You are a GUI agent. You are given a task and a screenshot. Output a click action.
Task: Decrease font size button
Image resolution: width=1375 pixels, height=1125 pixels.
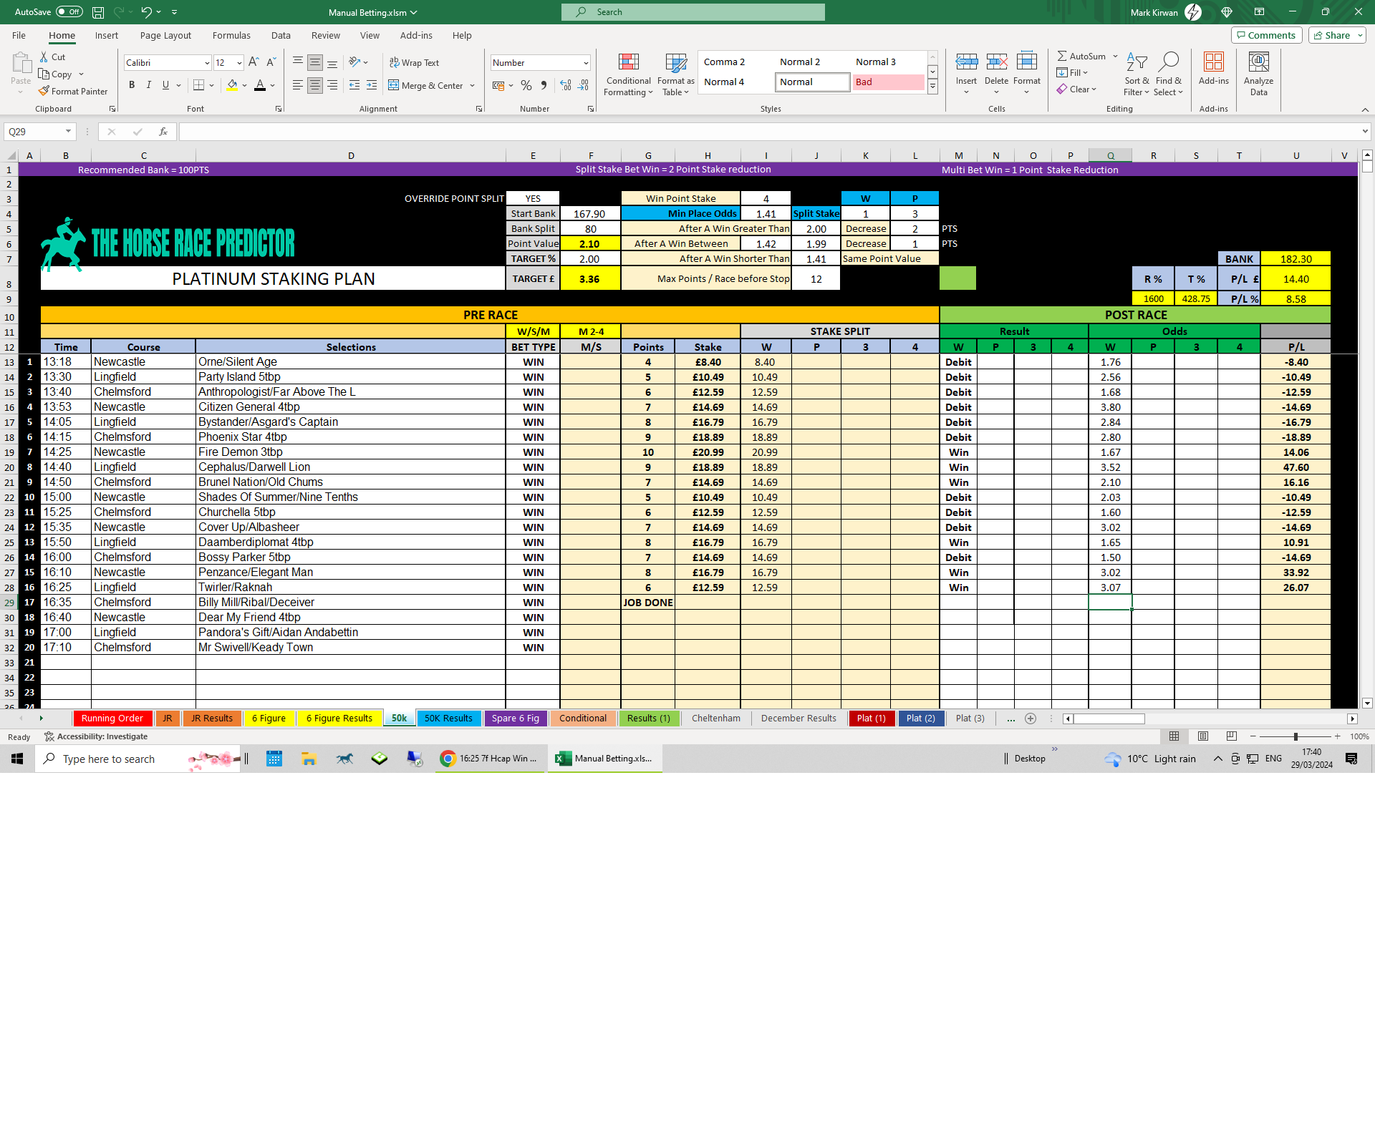pos(271,62)
